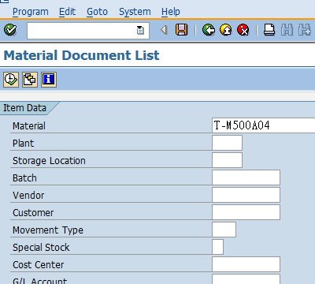Click the green Back arrow icon
This screenshot has width=315, height=284.
[209, 30]
